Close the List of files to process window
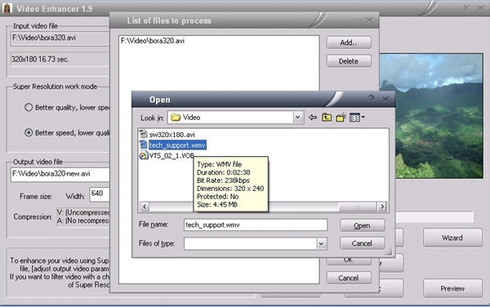The height and width of the screenshot is (307, 490). (x=369, y=20)
